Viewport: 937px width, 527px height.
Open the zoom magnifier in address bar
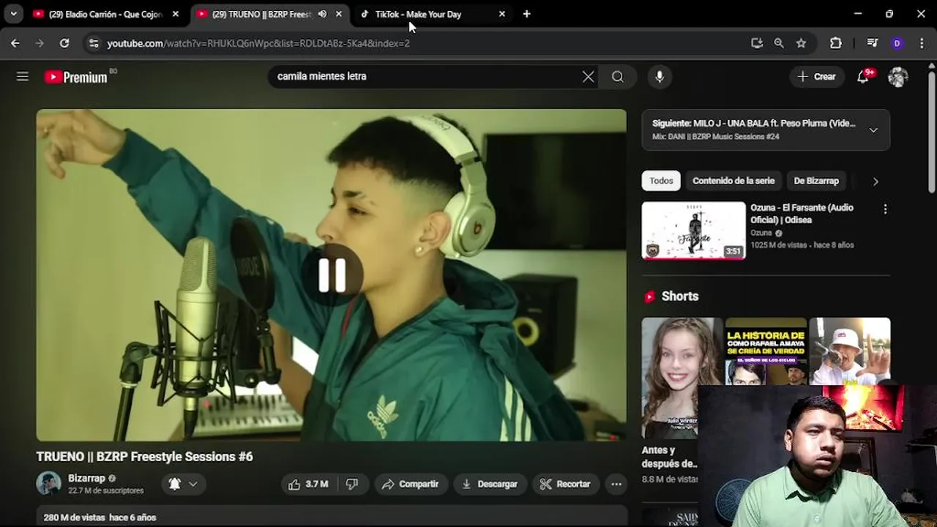click(779, 43)
